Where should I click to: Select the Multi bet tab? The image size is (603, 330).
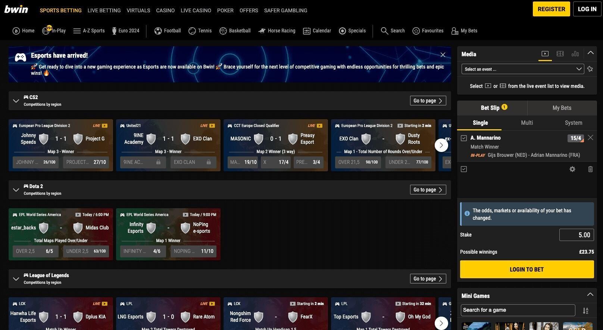[x=527, y=123]
